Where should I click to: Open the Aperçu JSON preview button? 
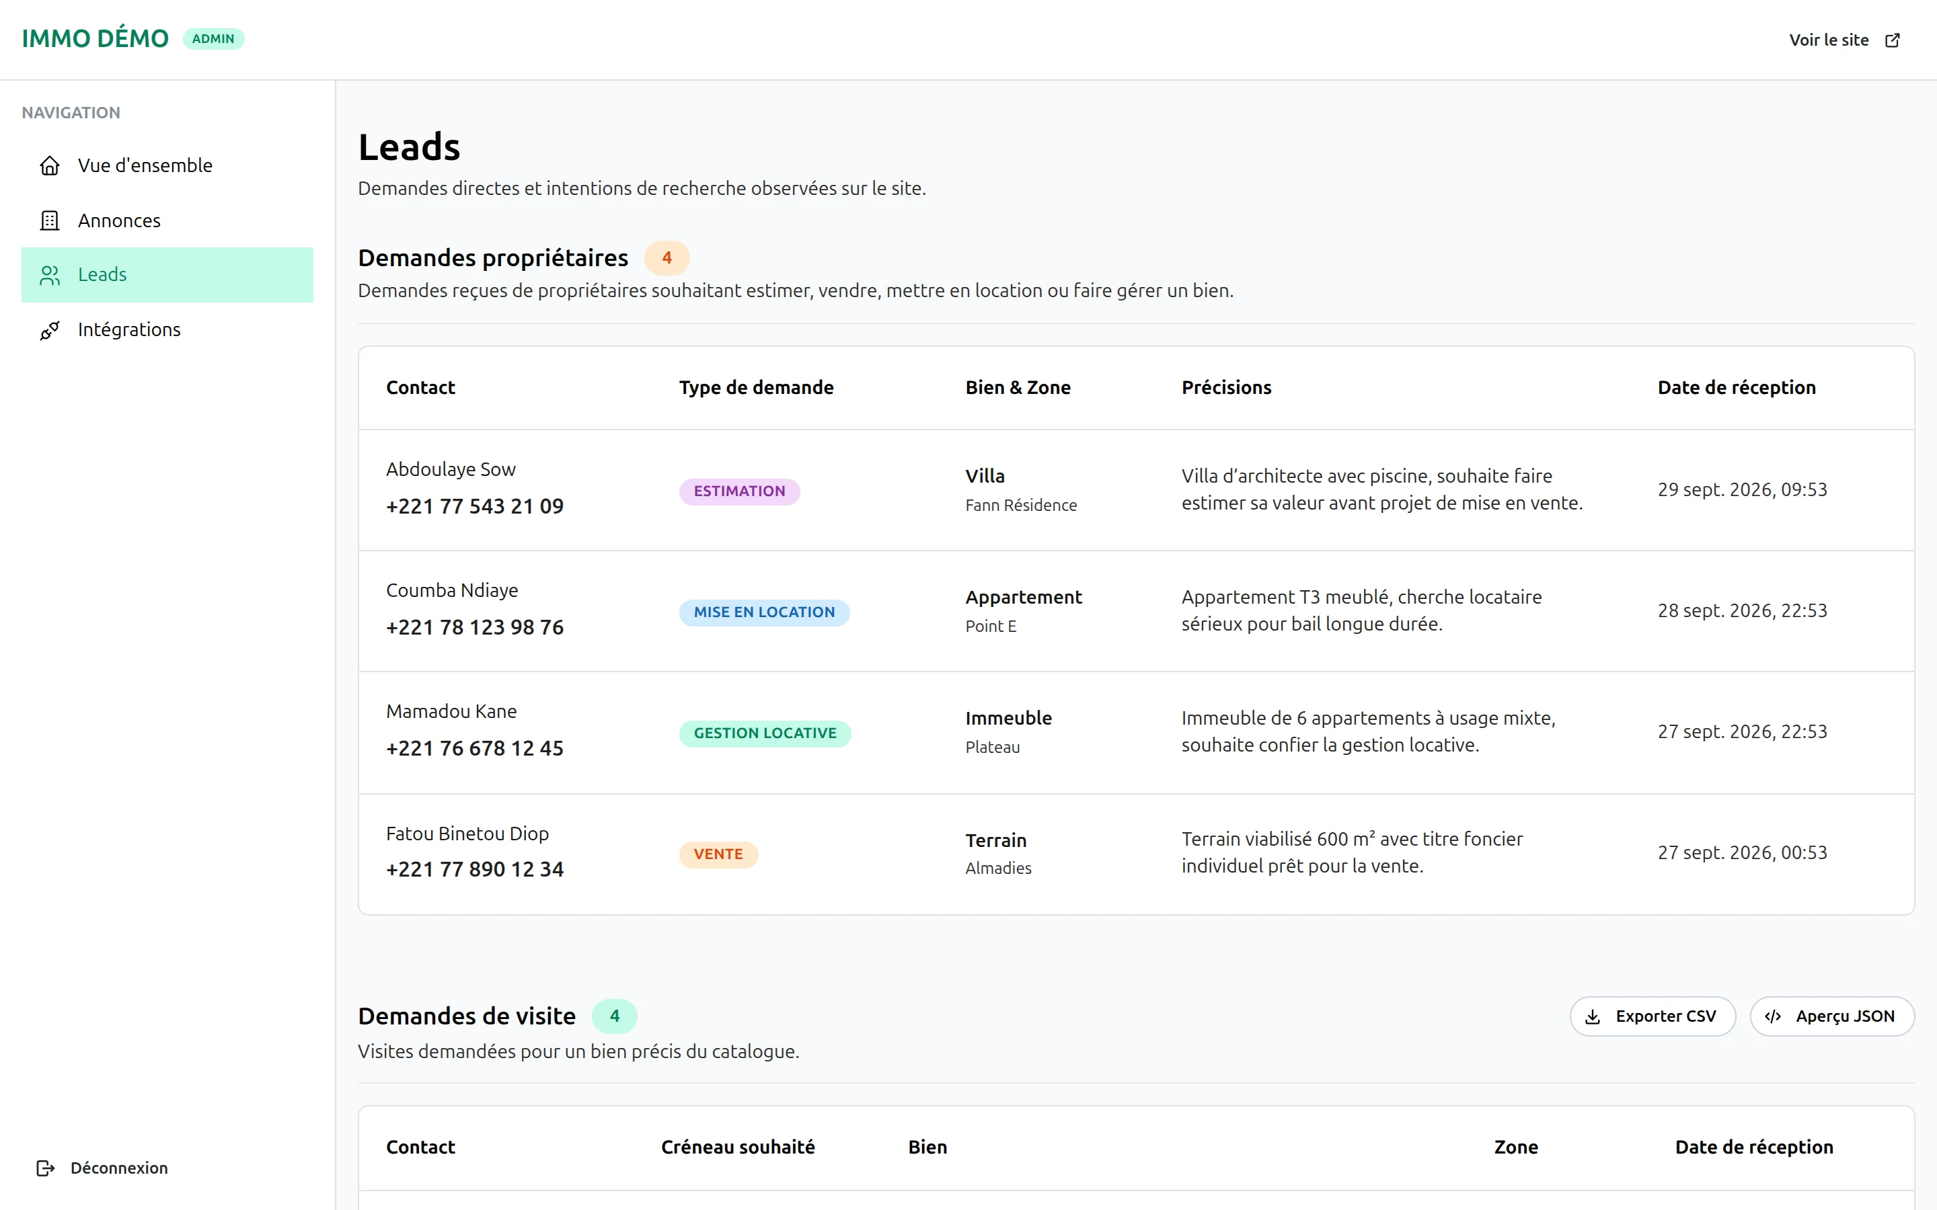[x=1832, y=1016]
